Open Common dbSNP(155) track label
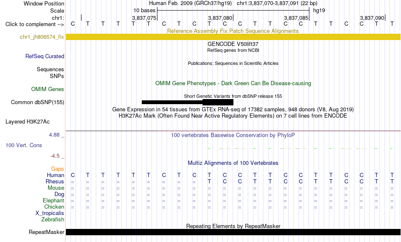 click(x=37, y=102)
